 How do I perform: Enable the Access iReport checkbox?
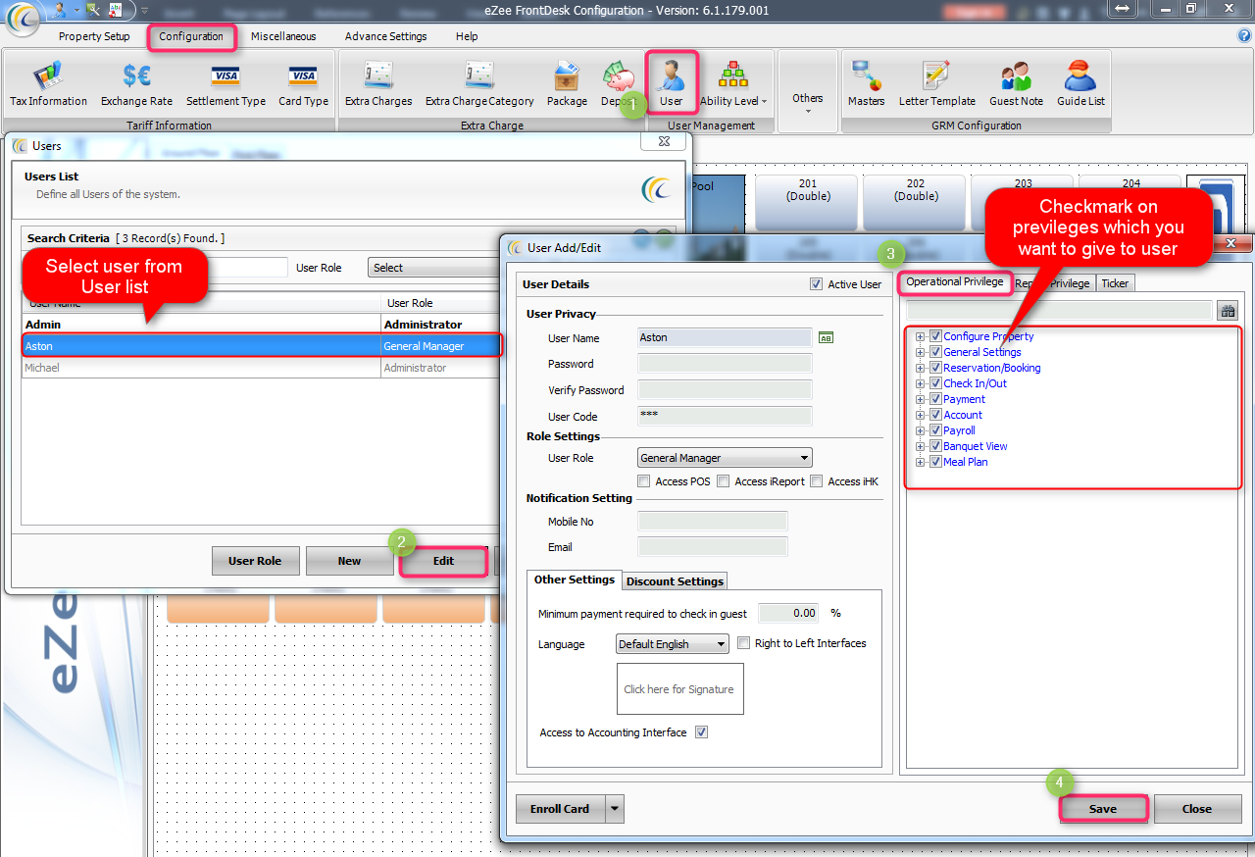[723, 481]
